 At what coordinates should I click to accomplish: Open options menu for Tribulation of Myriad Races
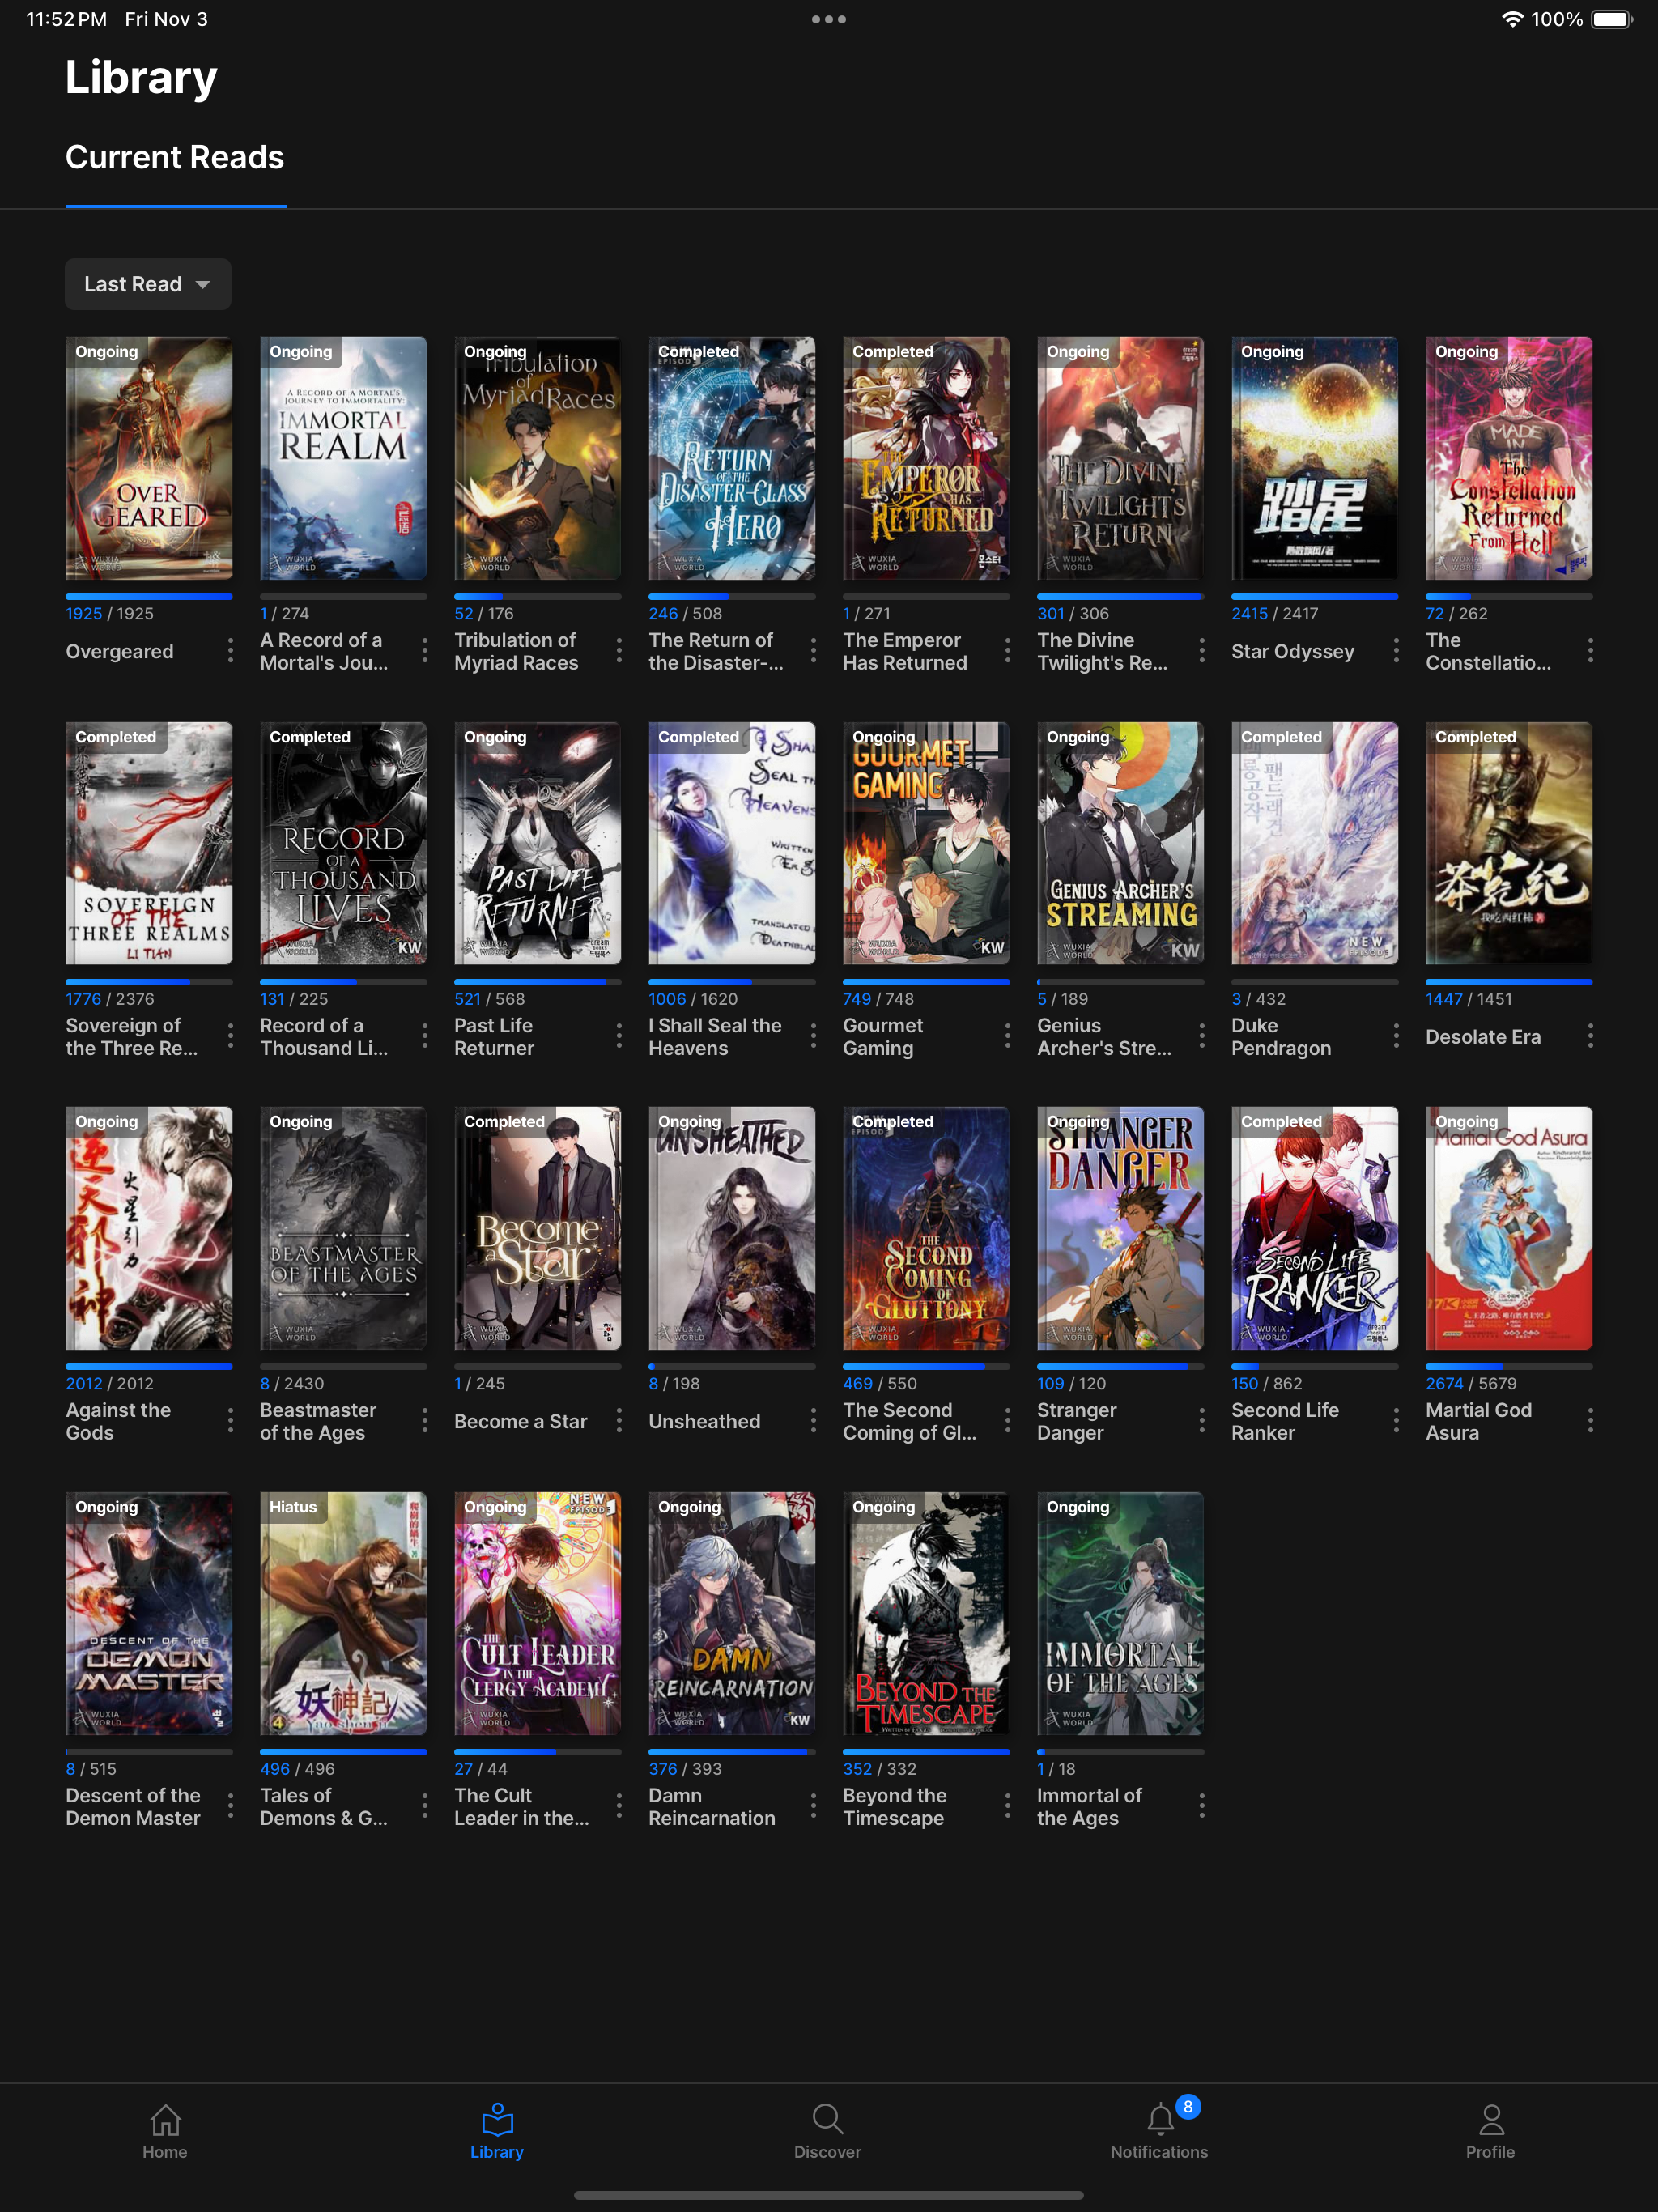619,651
